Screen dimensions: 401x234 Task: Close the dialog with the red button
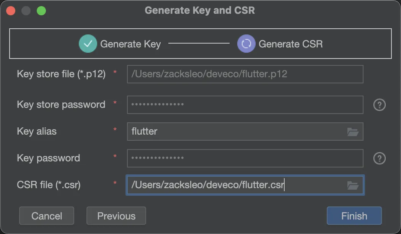coord(11,11)
